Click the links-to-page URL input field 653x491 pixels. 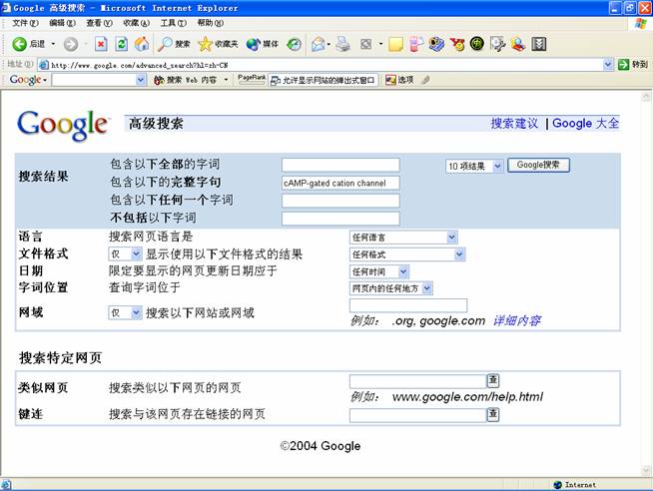[418, 416]
